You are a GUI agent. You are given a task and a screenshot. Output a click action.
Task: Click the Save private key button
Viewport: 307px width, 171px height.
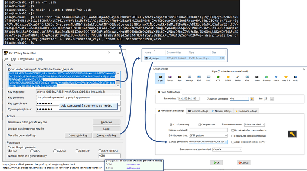point(106,135)
